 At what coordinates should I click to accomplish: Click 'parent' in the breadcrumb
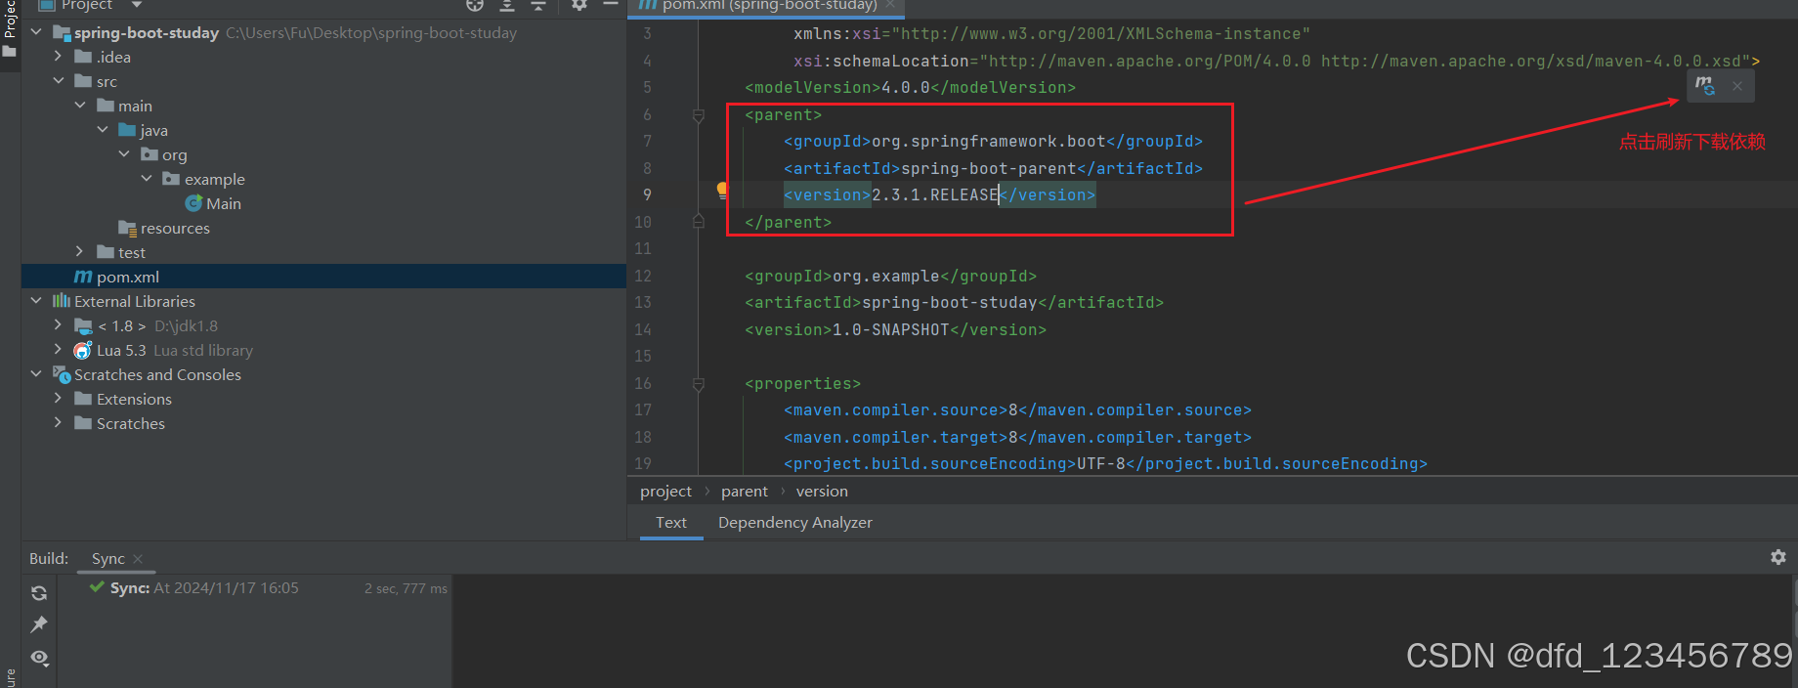click(x=745, y=492)
